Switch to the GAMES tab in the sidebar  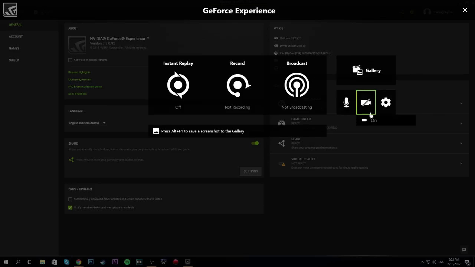pos(14,49)
